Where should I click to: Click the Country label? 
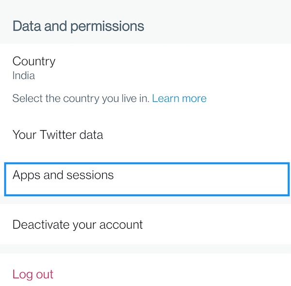click(34, 62)
